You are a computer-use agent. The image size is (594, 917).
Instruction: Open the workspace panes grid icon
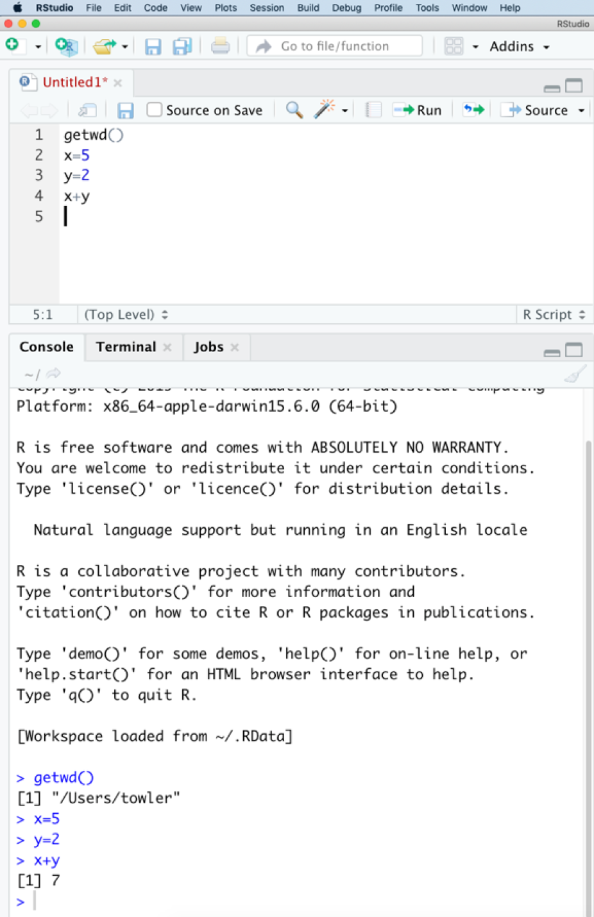(454, 46)
